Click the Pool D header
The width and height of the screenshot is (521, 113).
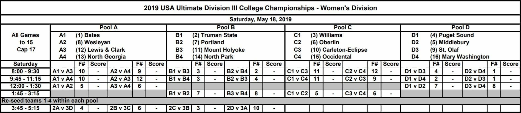coord(460,28)
